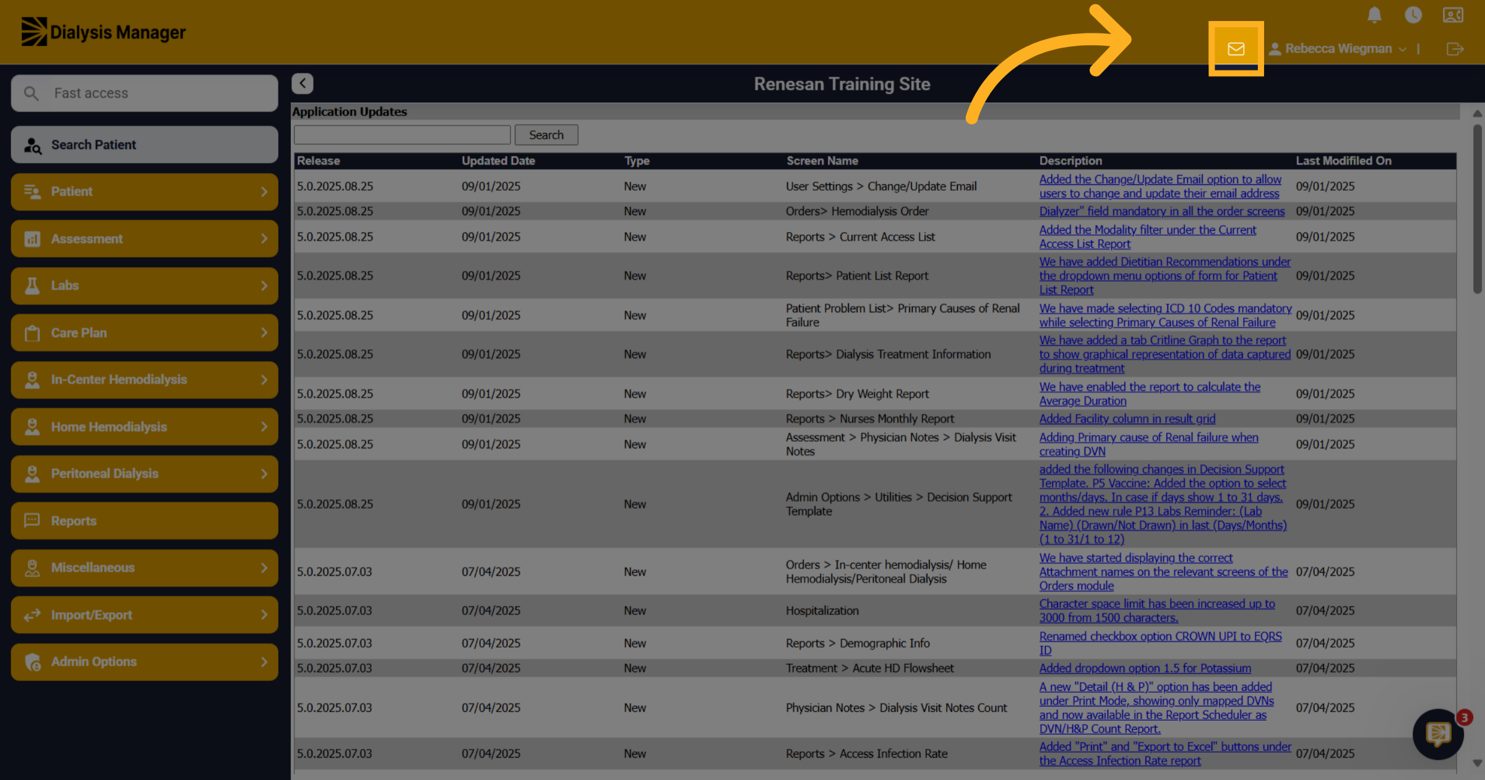Open the Care Plan menu item

(144, 333)
